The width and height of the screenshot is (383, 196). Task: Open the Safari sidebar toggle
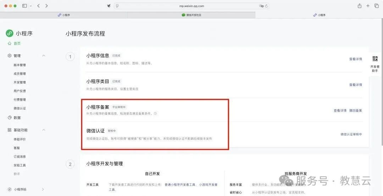pyautogui.click(x=24, y=6)
